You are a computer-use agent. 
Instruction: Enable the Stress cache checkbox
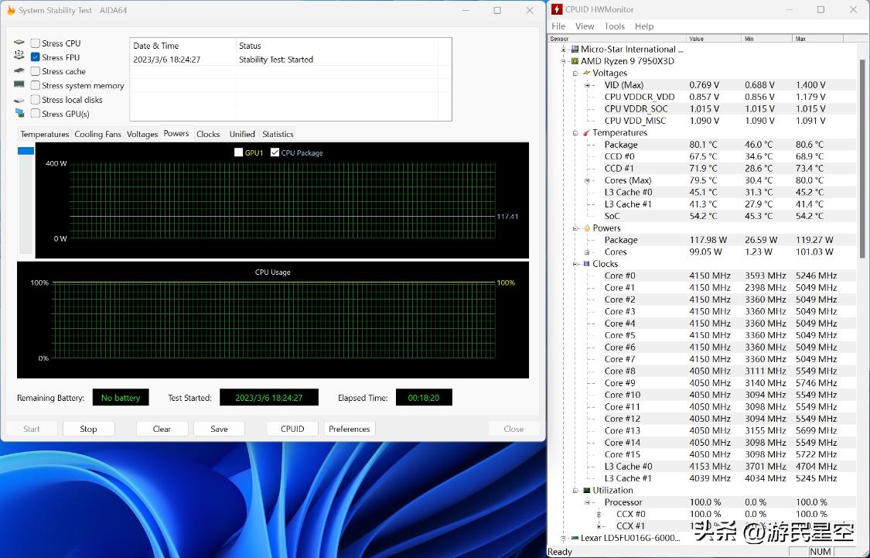click(x=34, y=71)
